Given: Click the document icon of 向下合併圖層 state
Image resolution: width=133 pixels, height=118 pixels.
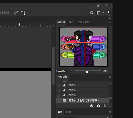Looking at the screenshot, I should click(x=64, y=100).
